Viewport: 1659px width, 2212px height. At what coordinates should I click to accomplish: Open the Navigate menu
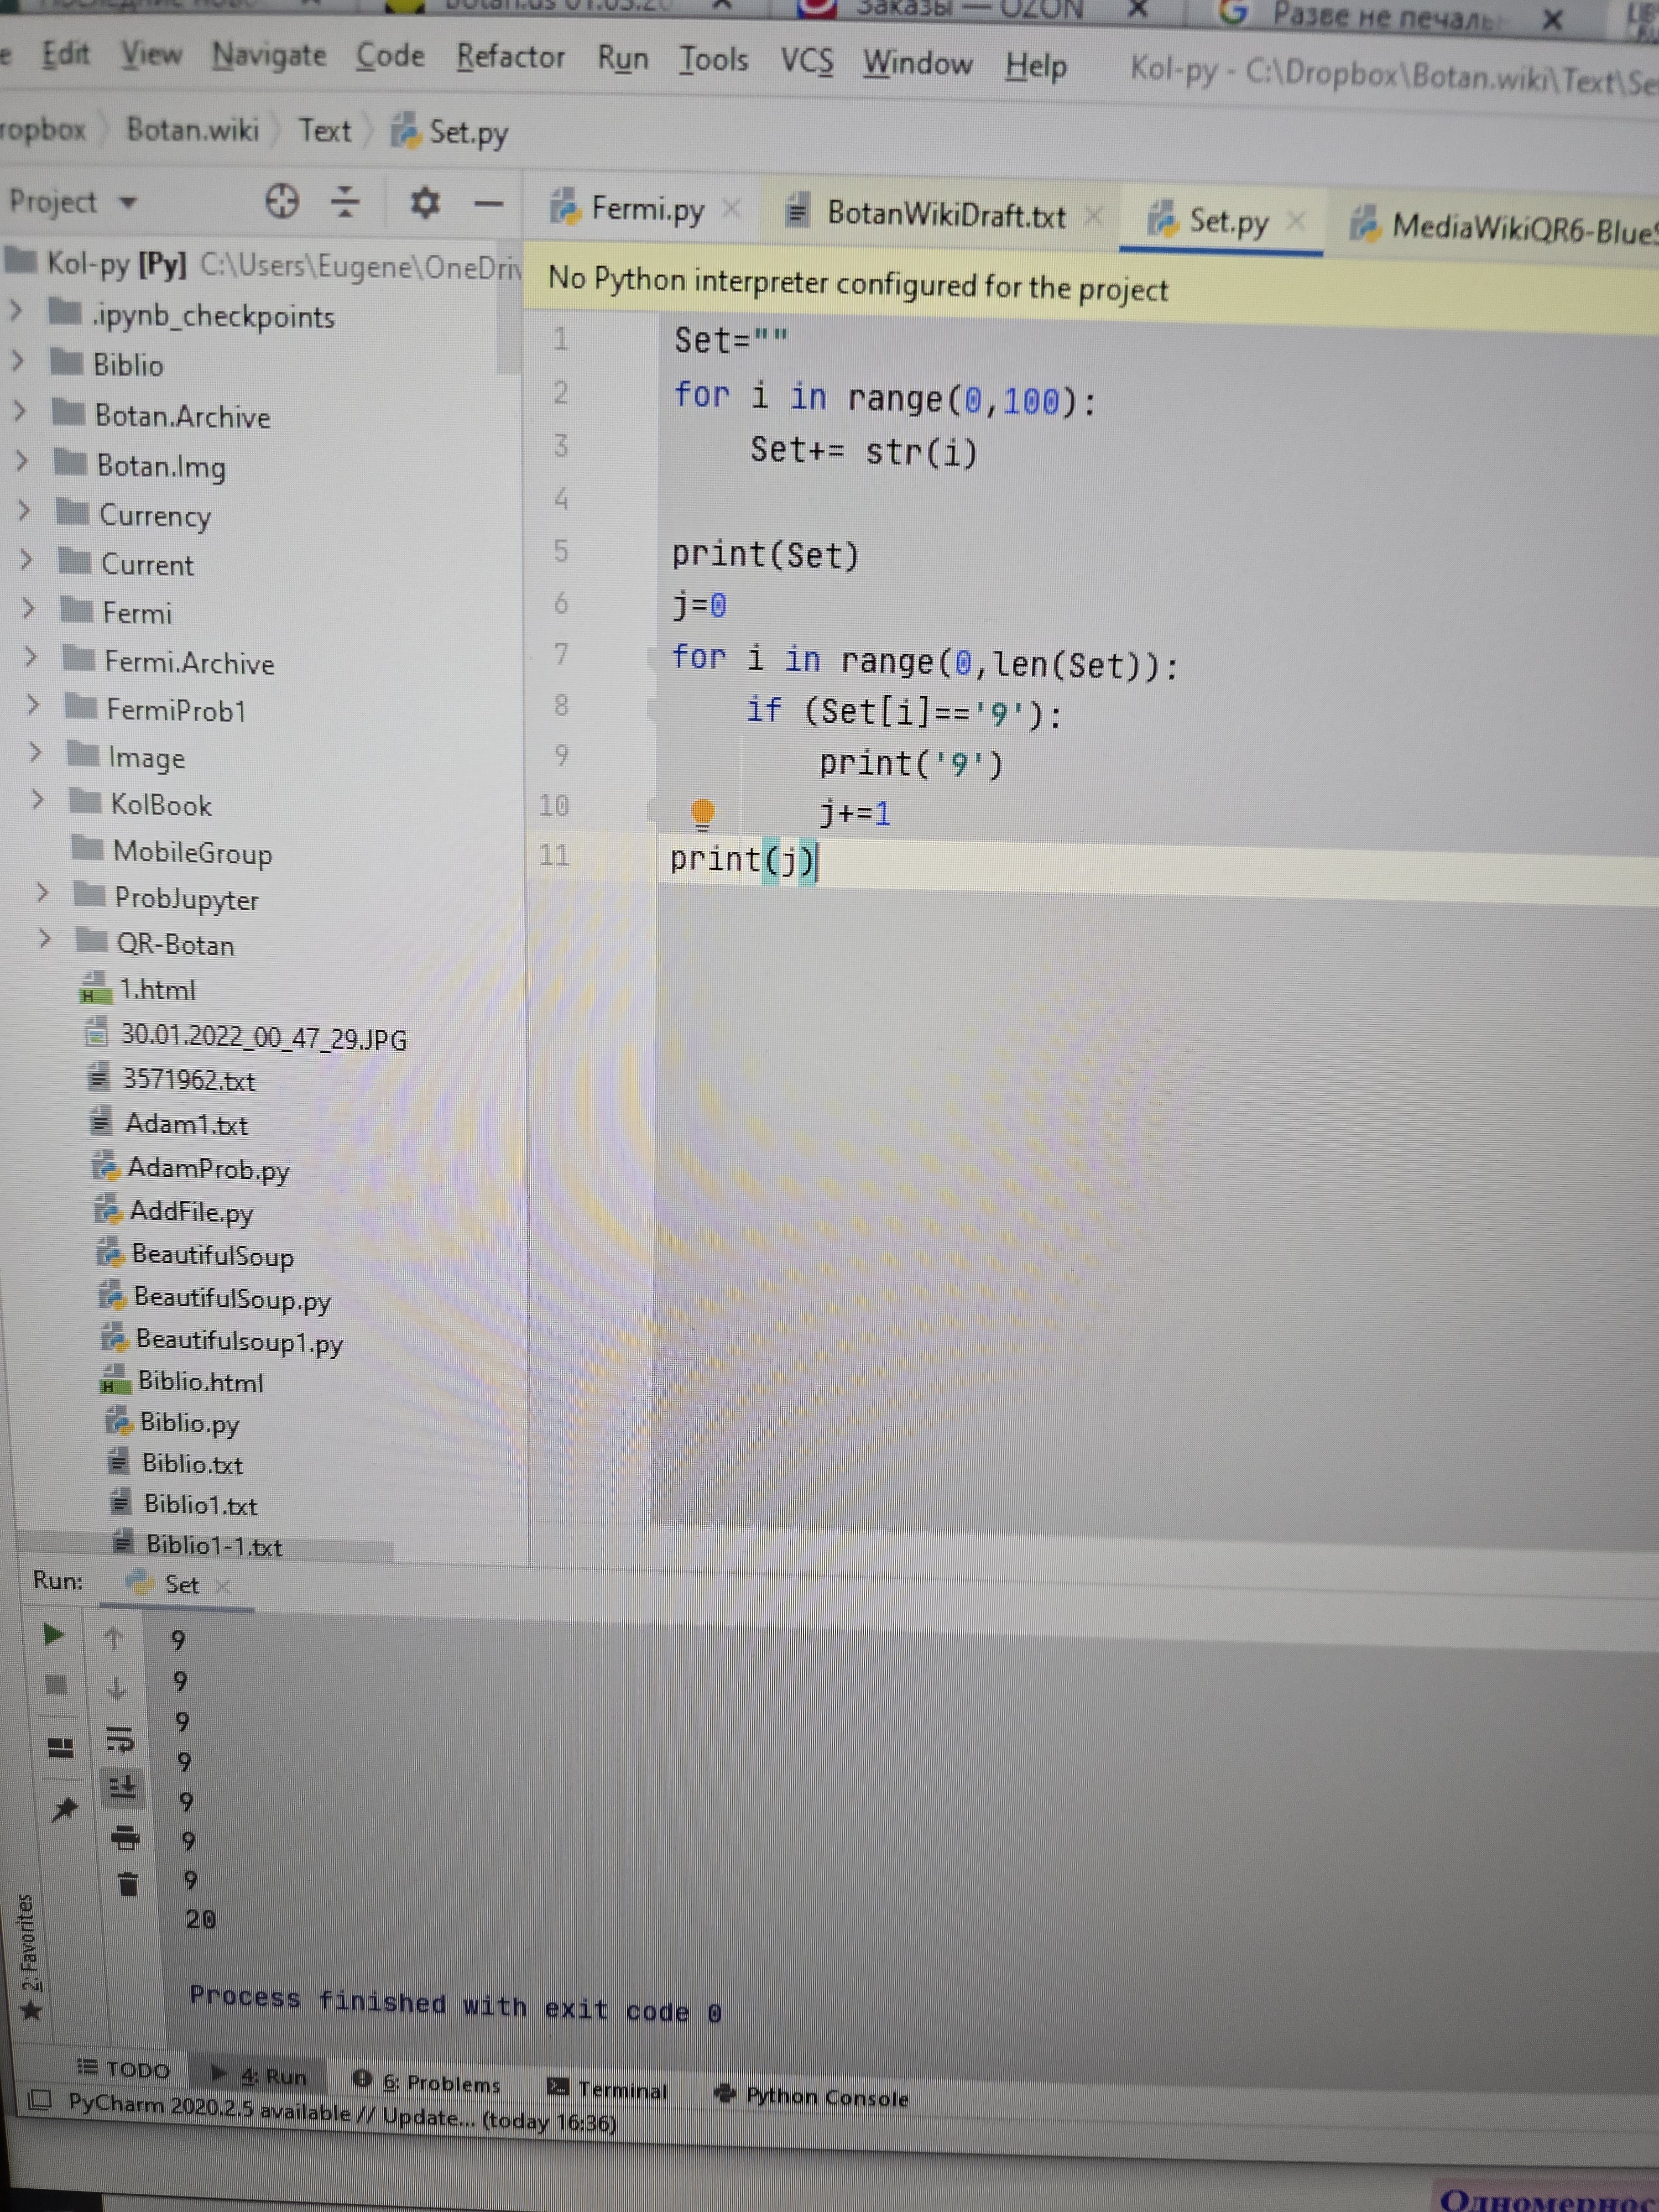(269, 56)
